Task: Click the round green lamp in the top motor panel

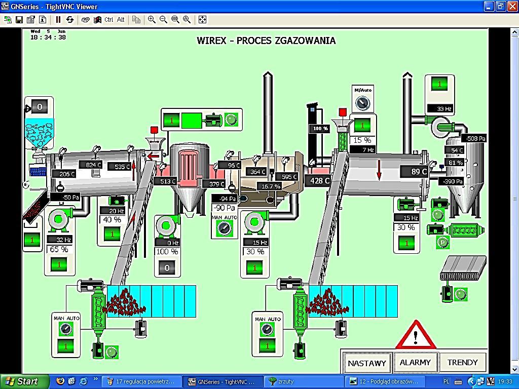Action: click(231, 120)
